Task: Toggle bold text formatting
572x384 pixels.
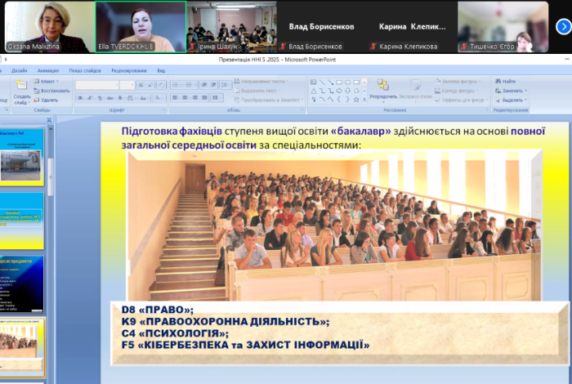Action: (79, 98)
